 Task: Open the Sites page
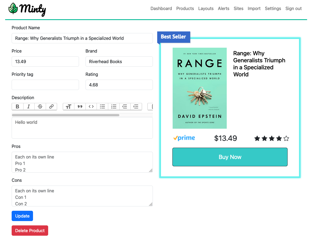click(238, 9)
